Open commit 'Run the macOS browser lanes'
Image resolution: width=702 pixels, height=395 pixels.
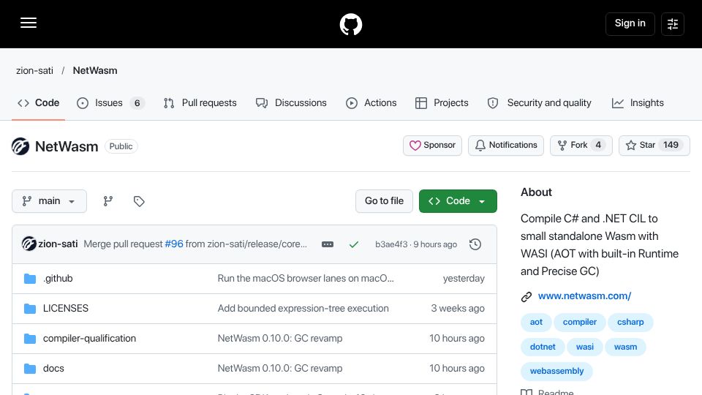[306, 279]
